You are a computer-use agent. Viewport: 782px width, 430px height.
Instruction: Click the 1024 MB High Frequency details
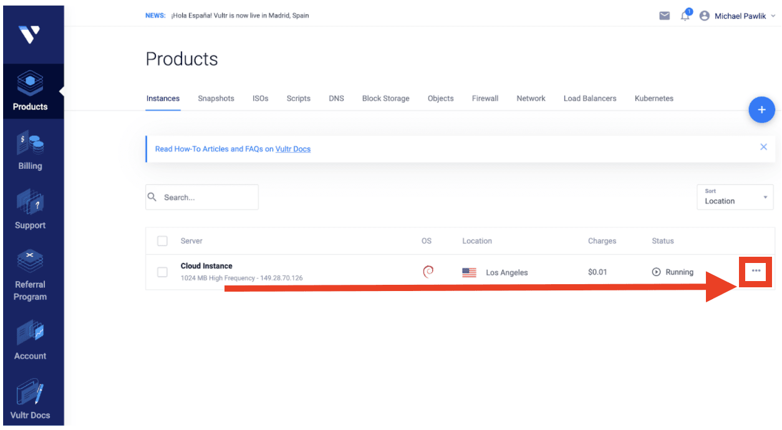coord(242,278)
